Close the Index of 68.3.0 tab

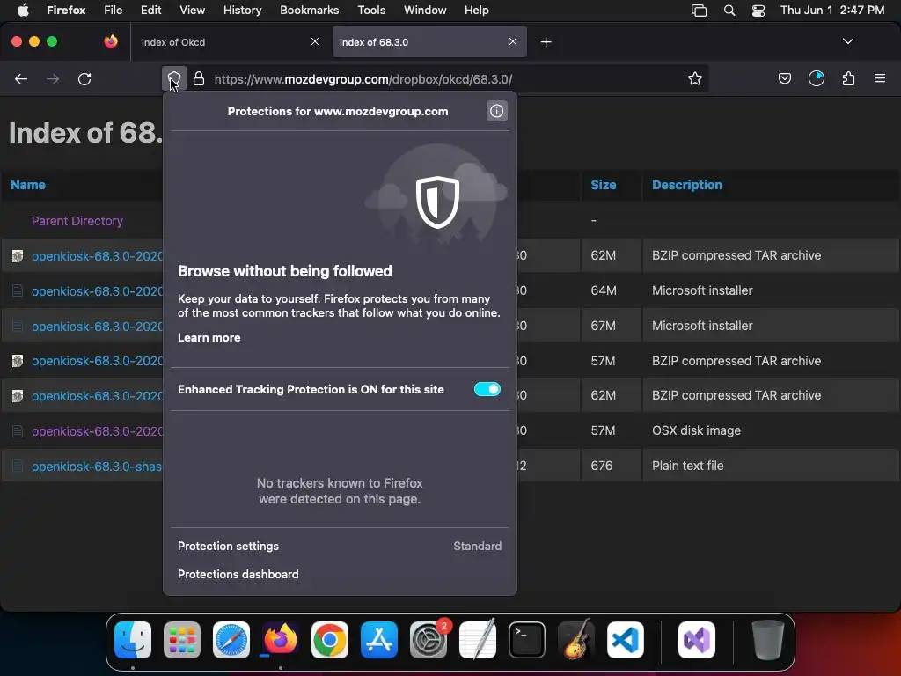click(513, 41)
